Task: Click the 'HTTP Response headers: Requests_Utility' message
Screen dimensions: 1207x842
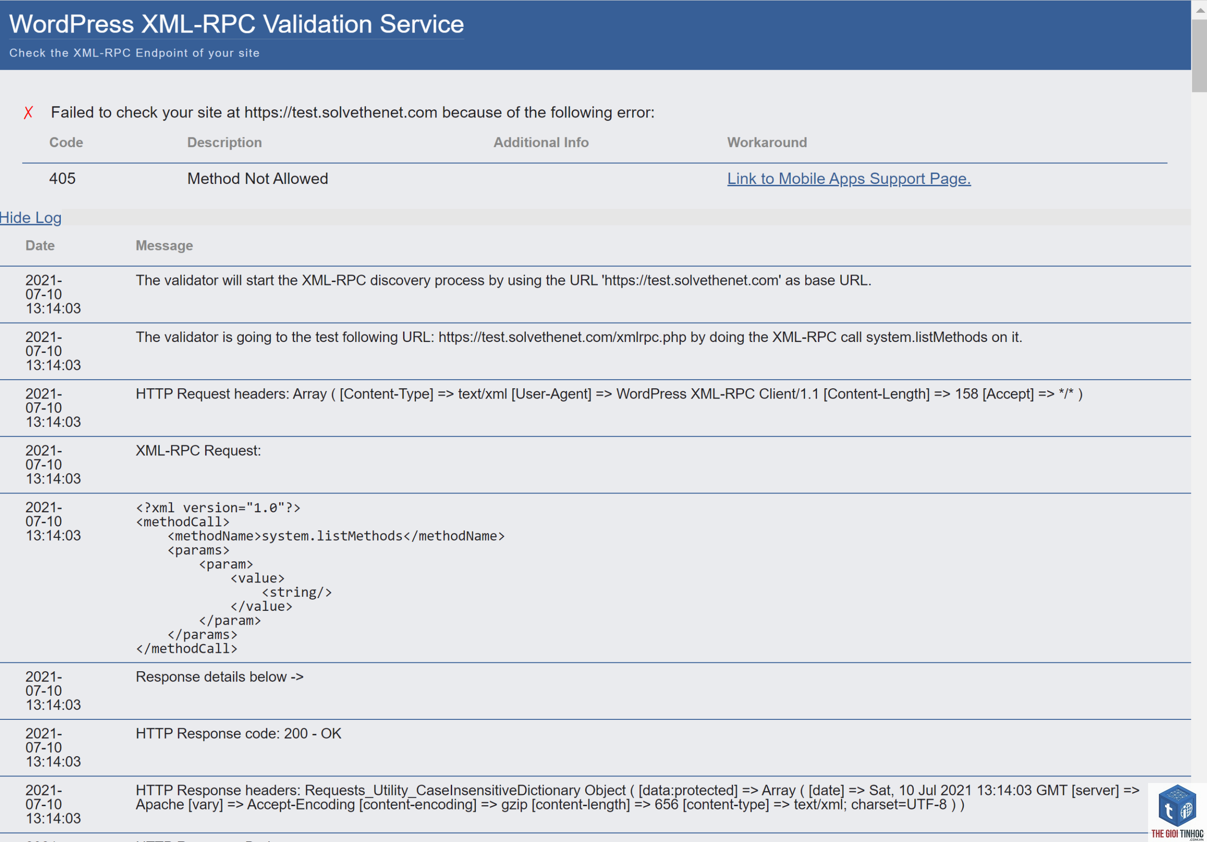Action: click(637, 798)
